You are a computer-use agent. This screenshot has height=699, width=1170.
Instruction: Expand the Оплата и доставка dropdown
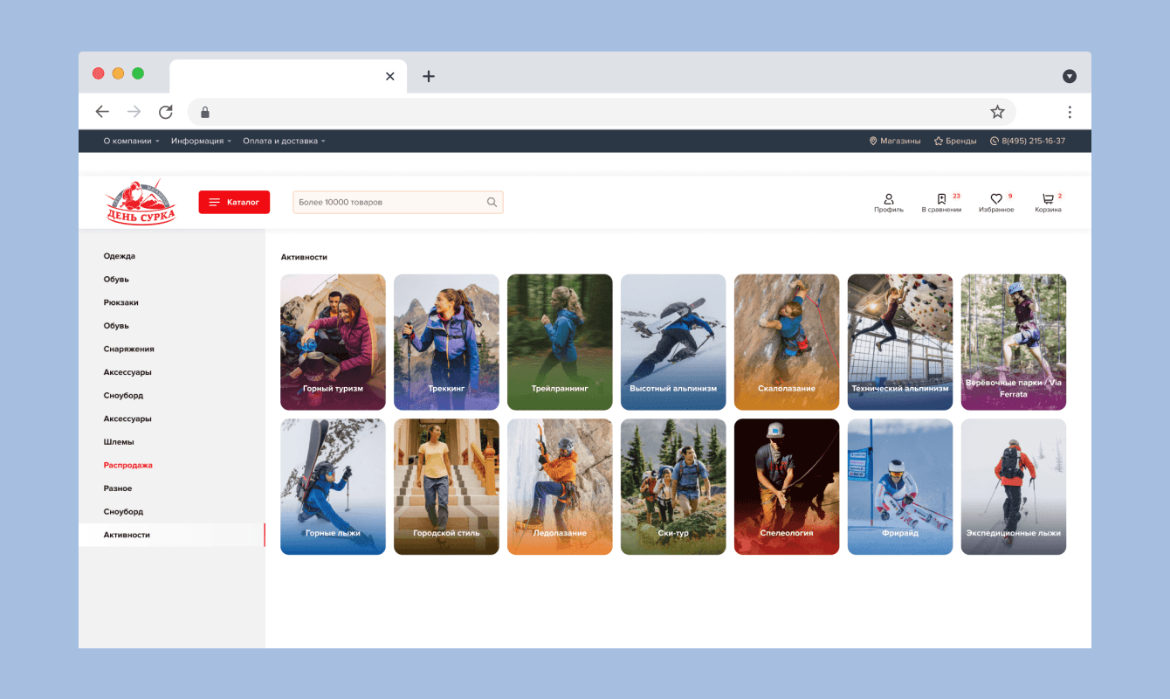[x=284, y=141]
